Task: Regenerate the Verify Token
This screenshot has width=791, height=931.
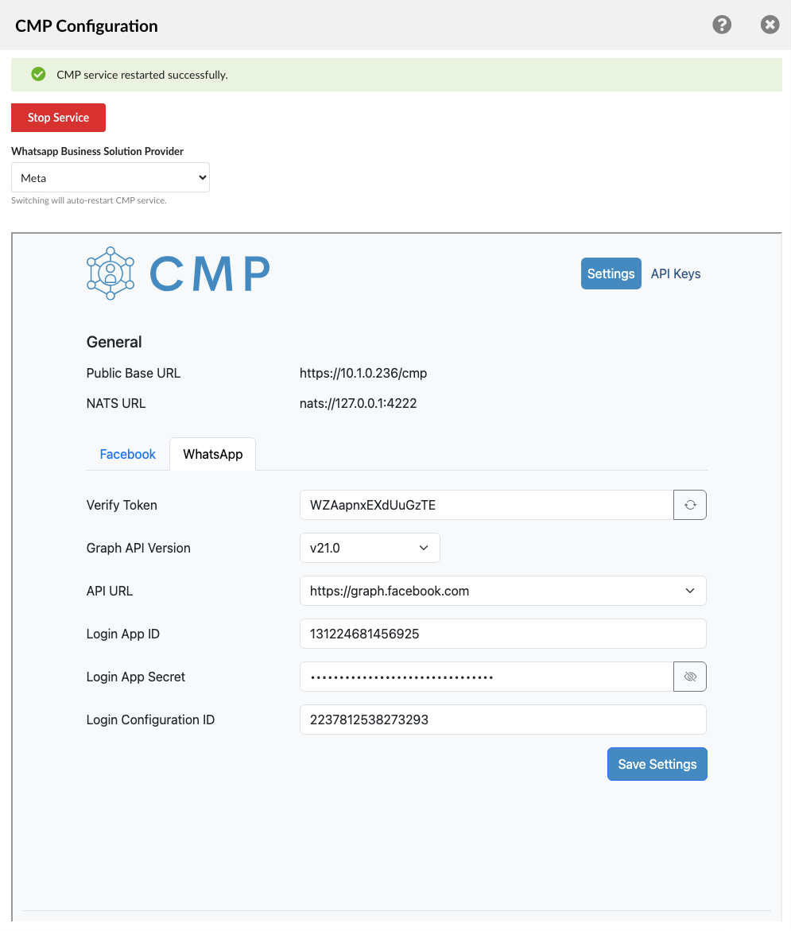Action: 690,505
